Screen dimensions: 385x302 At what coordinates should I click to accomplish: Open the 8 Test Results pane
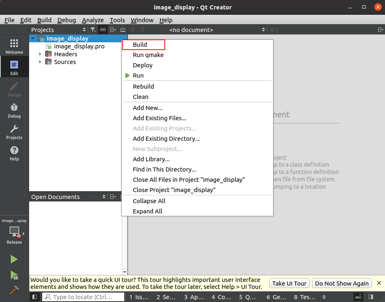[x=305, y=297]
